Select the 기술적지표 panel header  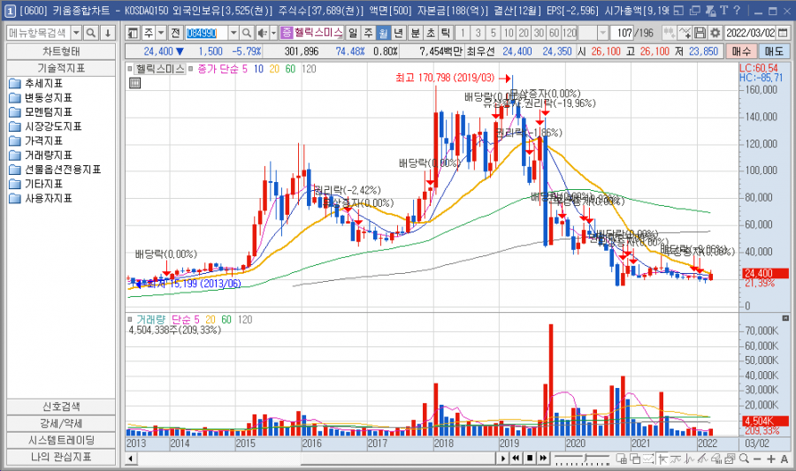61,68
